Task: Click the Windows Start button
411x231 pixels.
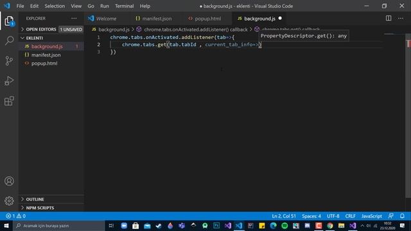Action: pos(6,225)
